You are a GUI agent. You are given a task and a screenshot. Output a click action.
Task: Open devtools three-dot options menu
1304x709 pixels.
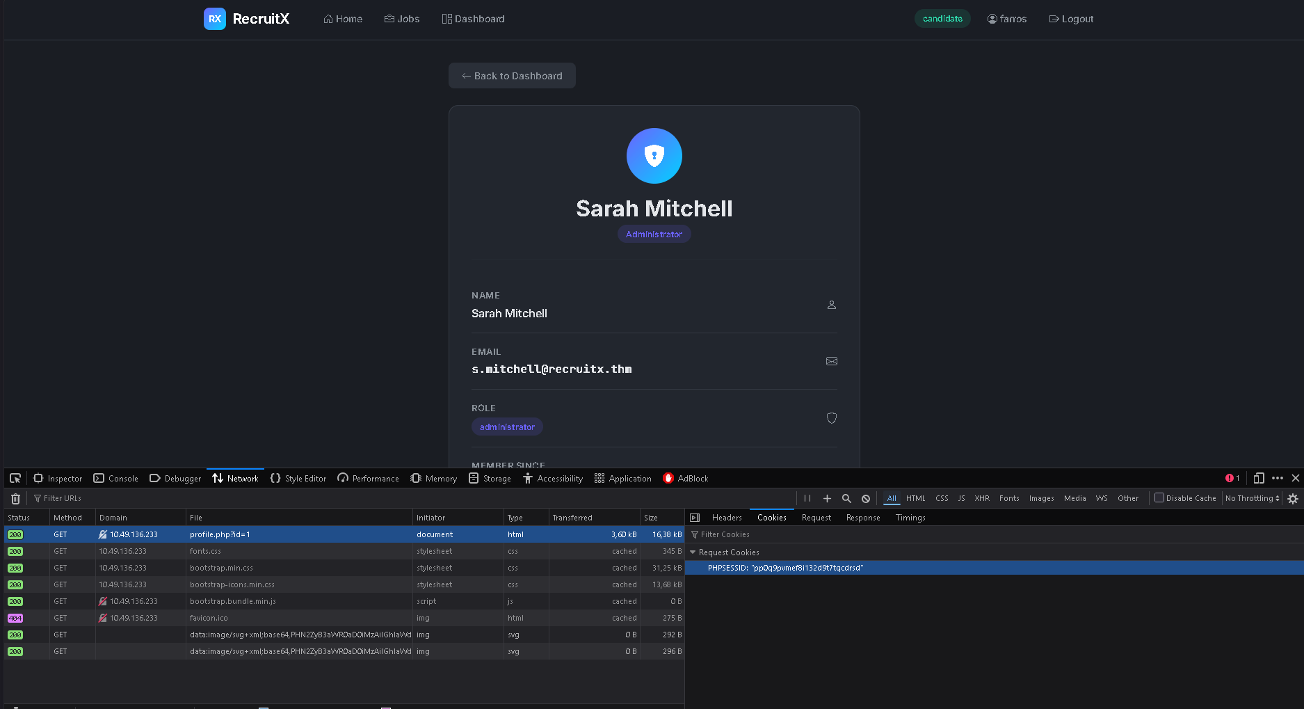click(1278, 478)
